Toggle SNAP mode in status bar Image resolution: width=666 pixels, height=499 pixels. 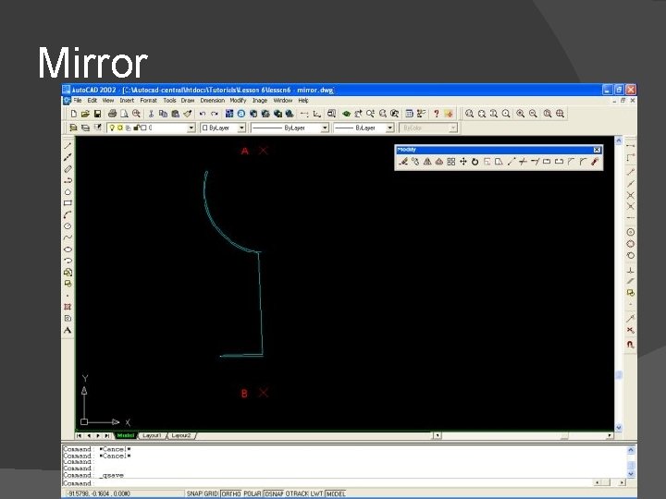(194, 493)
